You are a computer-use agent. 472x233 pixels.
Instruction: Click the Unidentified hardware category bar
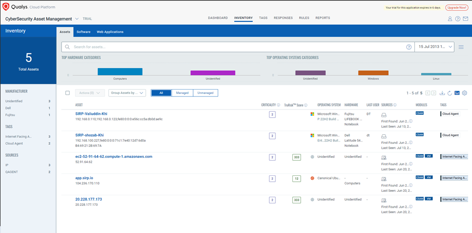(x=213, y=73)
